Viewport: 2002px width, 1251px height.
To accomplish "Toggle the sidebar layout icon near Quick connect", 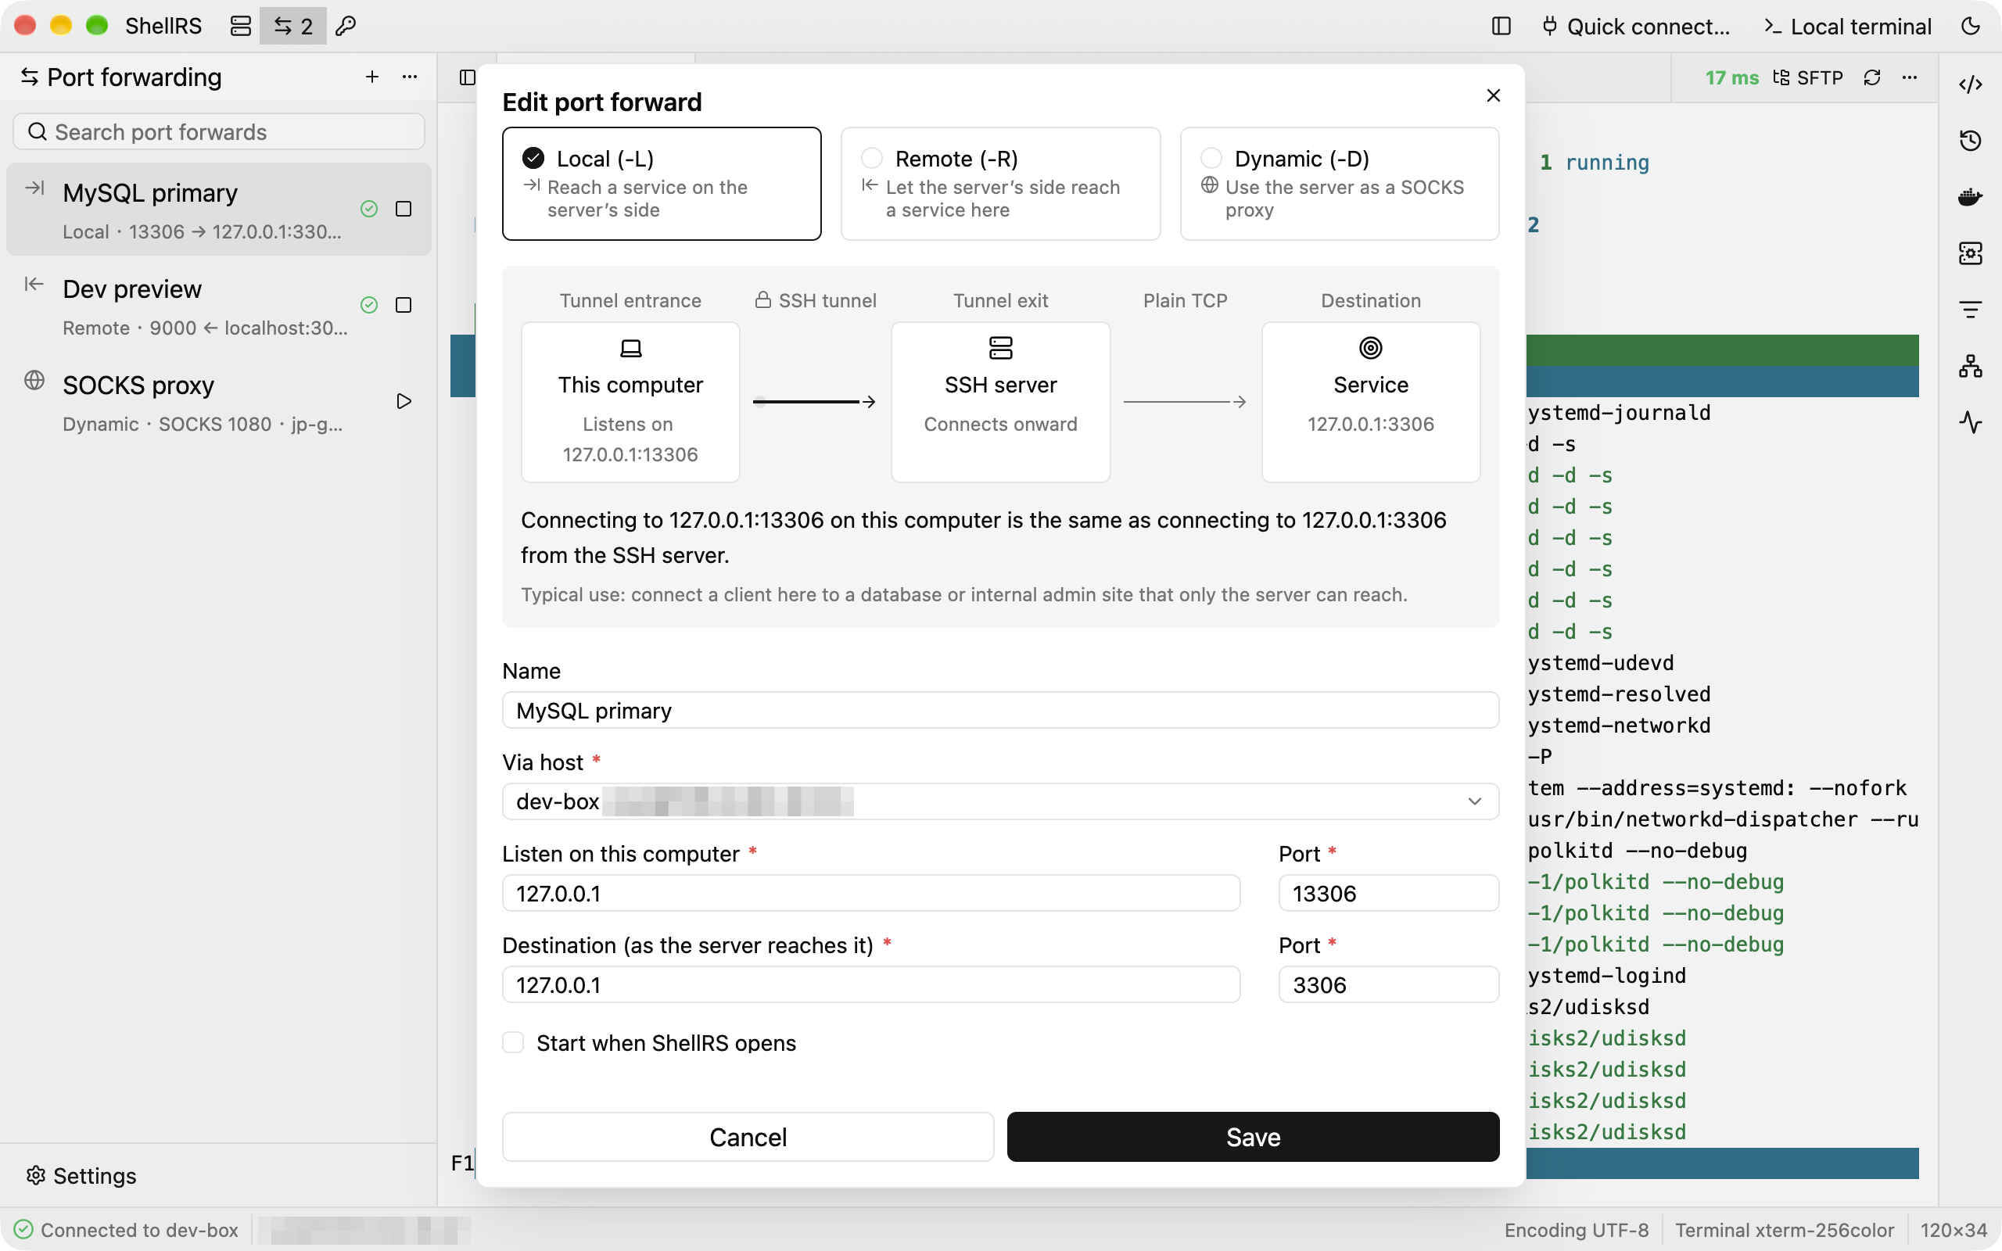I will tap(1501, 26).
